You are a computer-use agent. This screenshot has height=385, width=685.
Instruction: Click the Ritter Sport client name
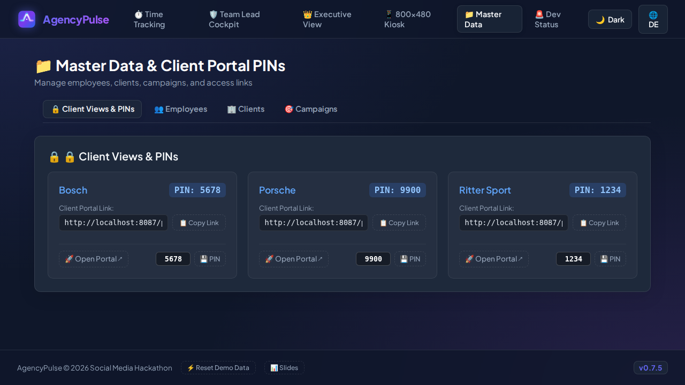tap(485, 190)
